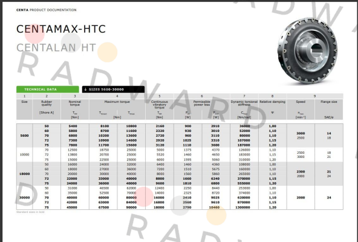358x242 pixels.
Task: Click power loss value 2910
Action: 215,126
